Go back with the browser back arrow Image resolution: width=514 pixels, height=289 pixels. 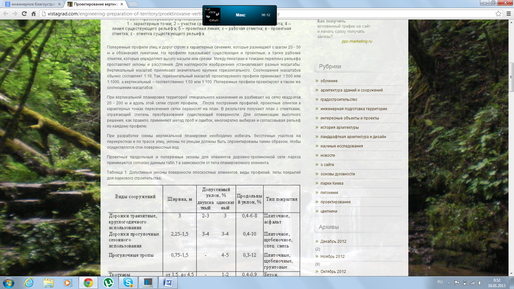click(x=5, y=13)
